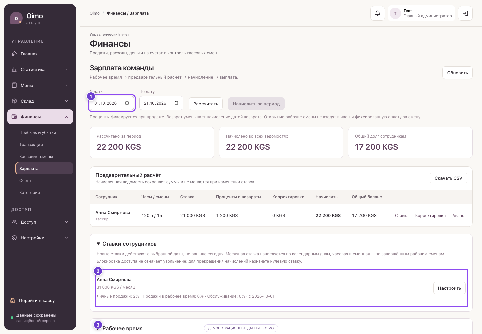Click the home icon beside Главная
482x334 pixels.
[14, 54]
